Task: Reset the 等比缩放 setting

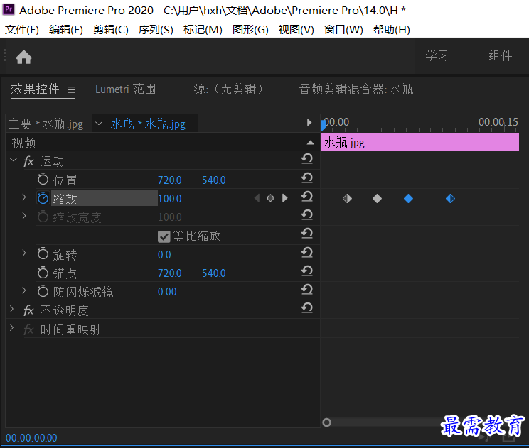Action: point(306,233)
